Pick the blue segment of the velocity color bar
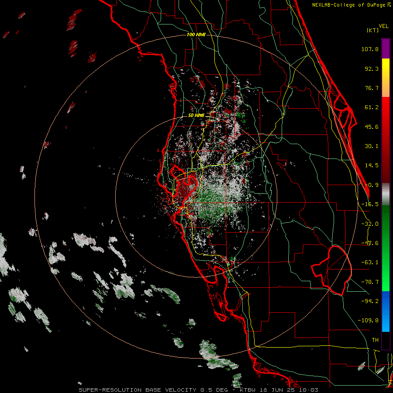Viewport: 393px width, 393px height. (x=386, y=311)
